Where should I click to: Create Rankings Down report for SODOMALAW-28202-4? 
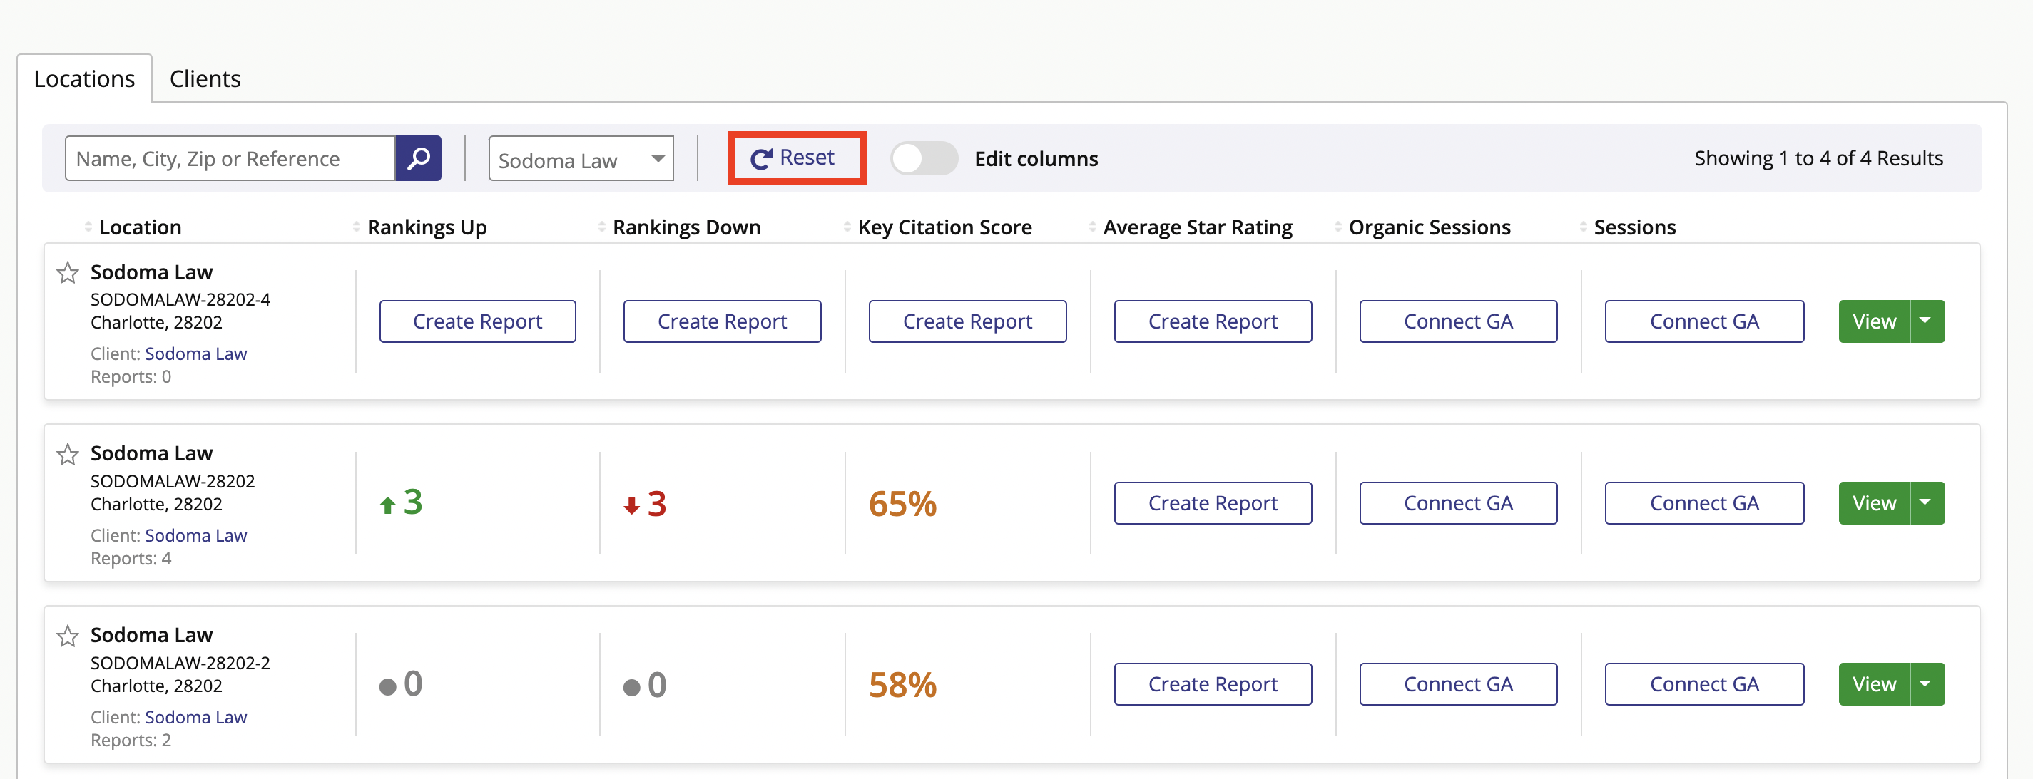pos(722,321)
